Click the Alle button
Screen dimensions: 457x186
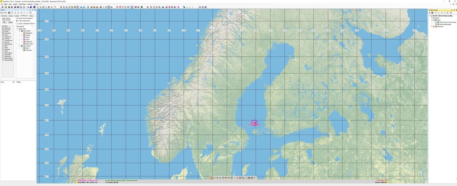pos(4,22)
